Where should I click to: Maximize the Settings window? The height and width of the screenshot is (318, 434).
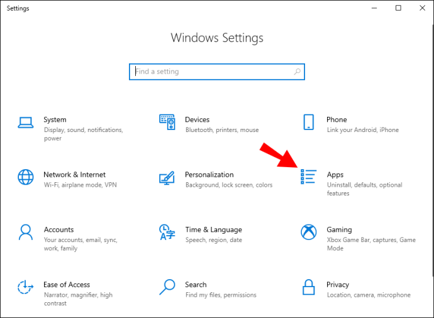pyautogui.click(x=398, y=8)
